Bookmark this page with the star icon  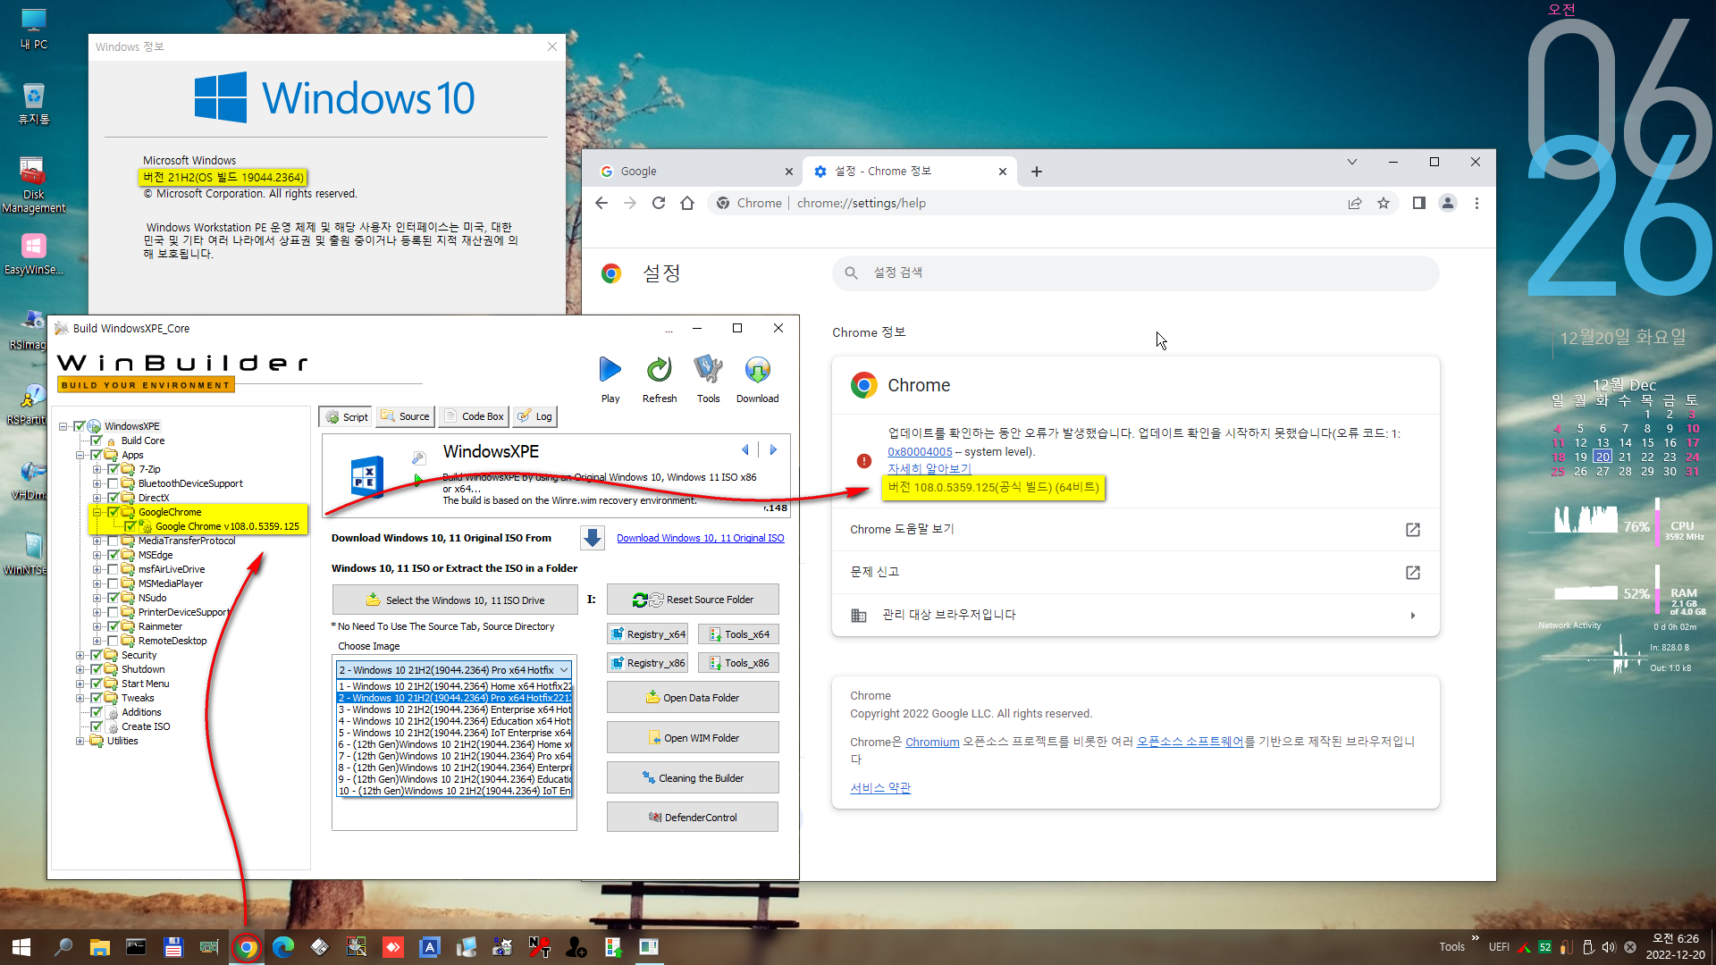tap(1384, 203)
